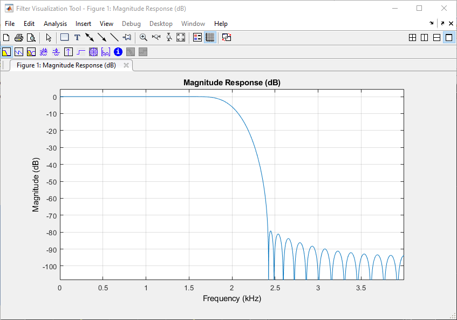Insert a text box with T icon

77,37
